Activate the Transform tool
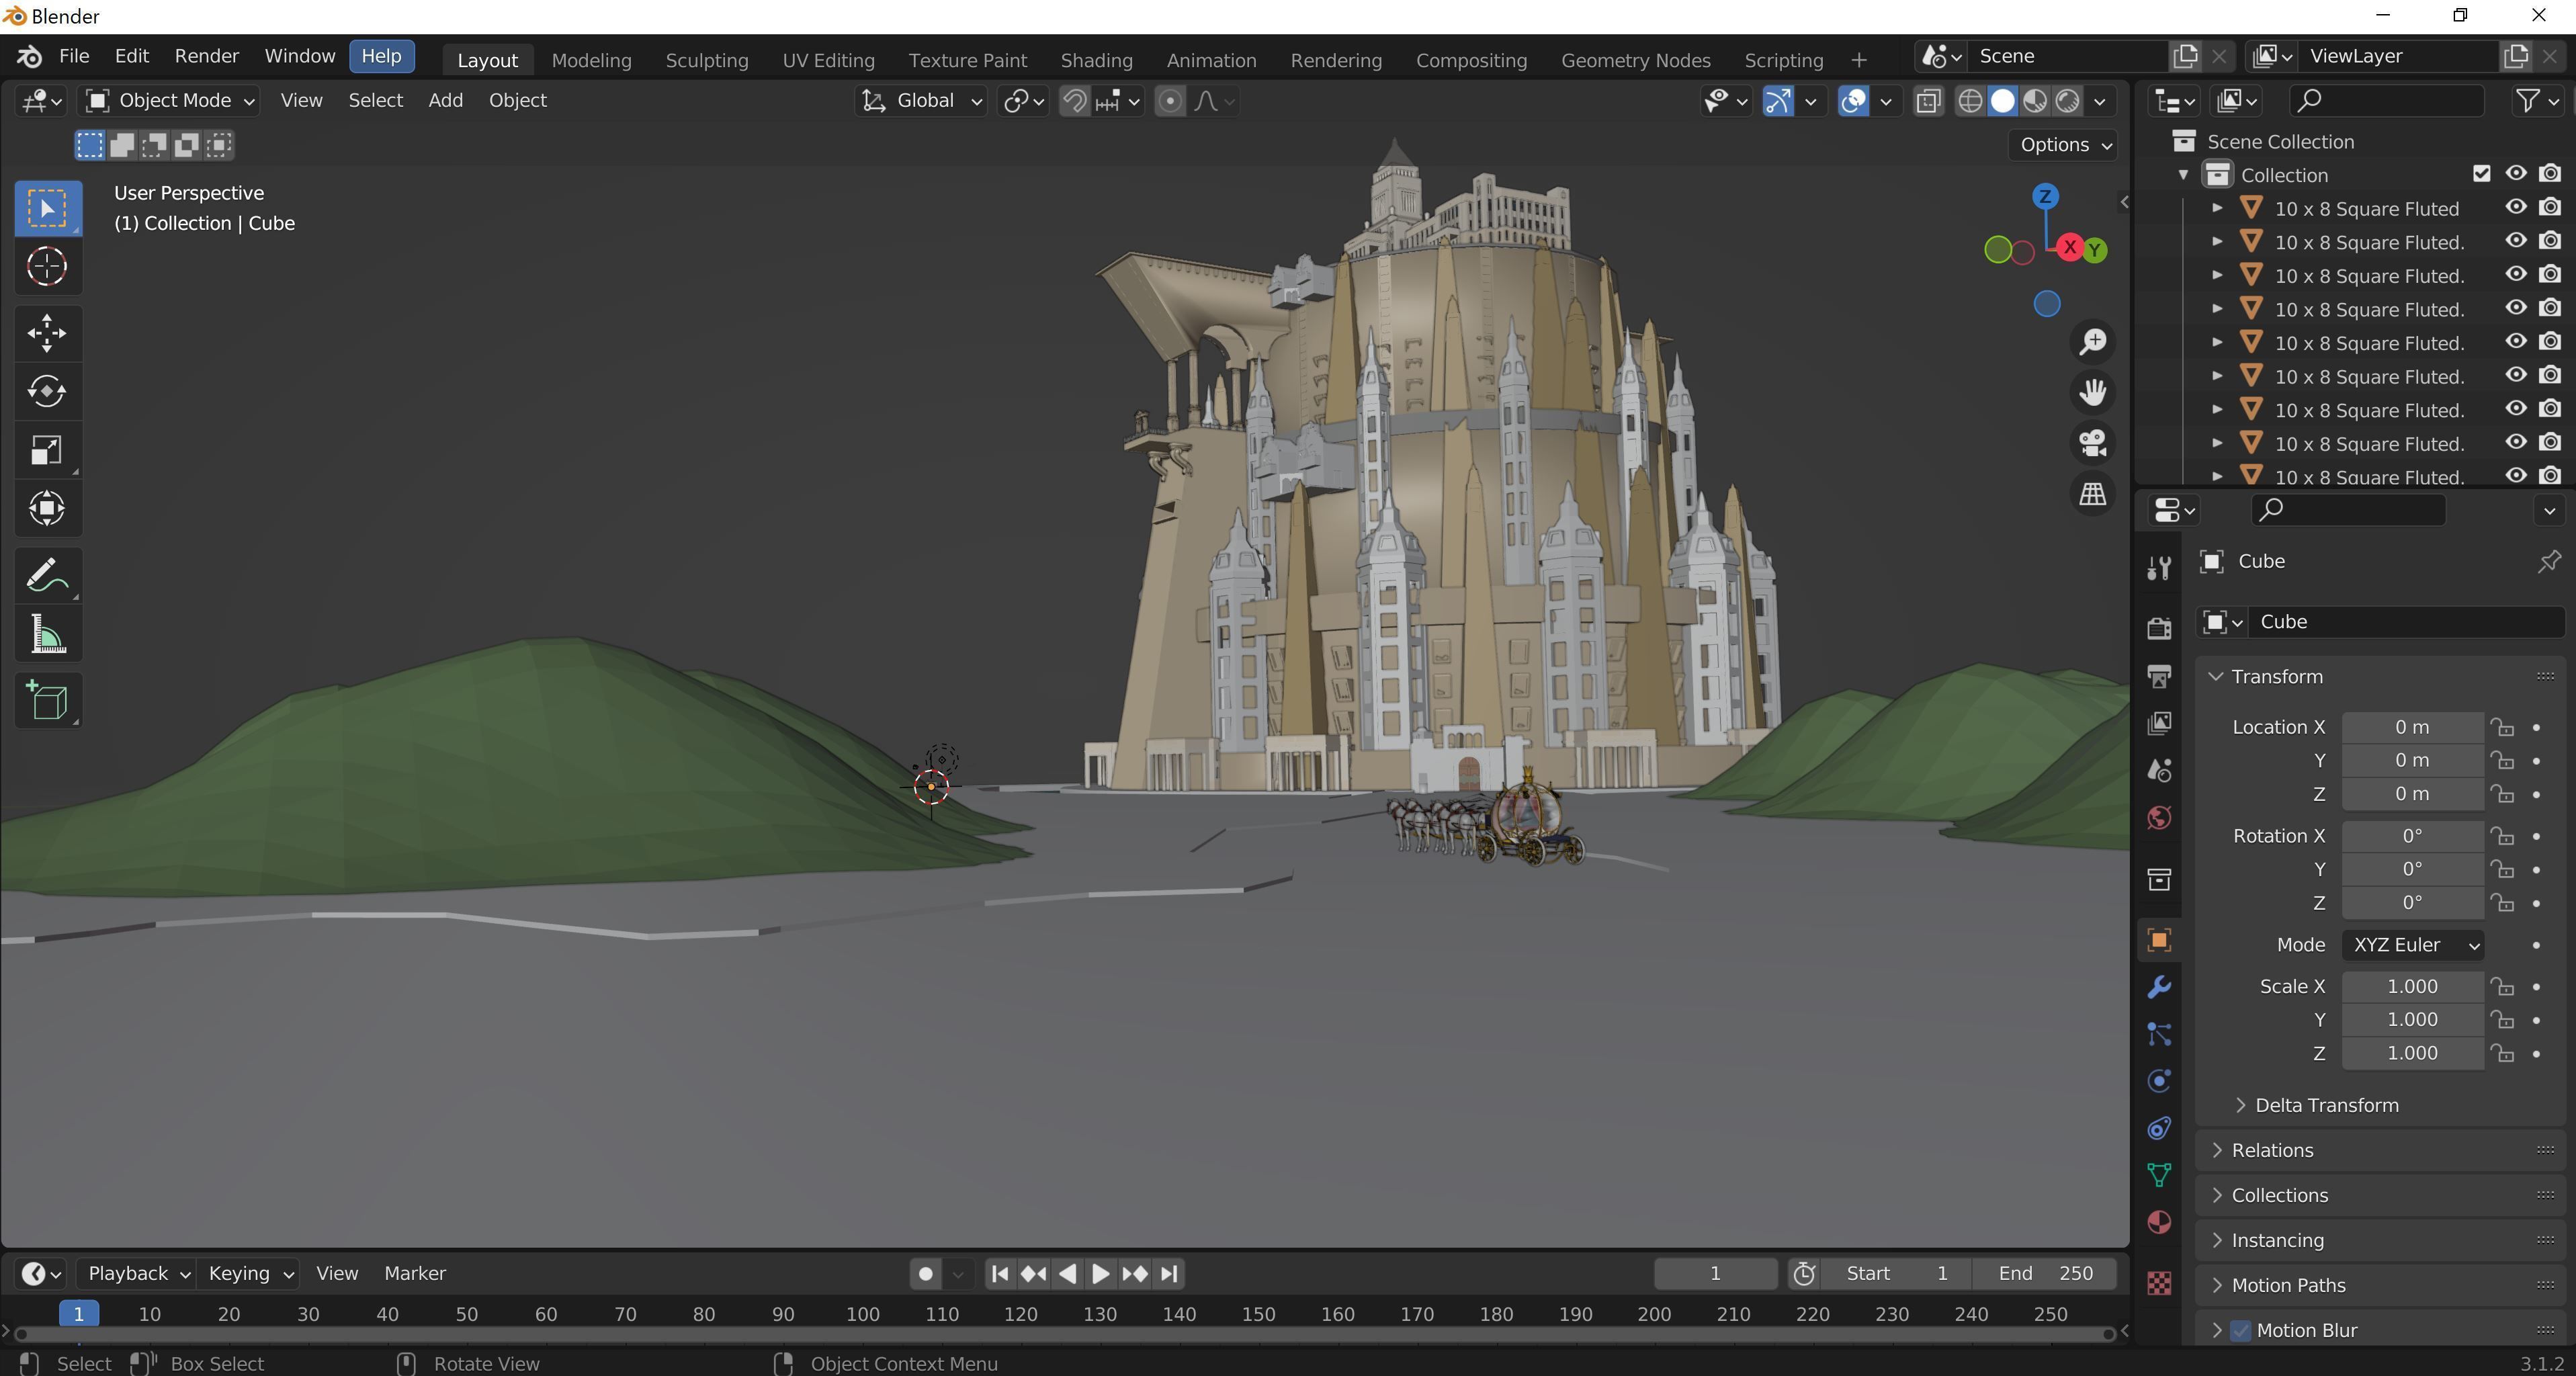Image resolution: width=2576 pixels, height=1376 pixels. pyautogui.click(x=47, y=509)
